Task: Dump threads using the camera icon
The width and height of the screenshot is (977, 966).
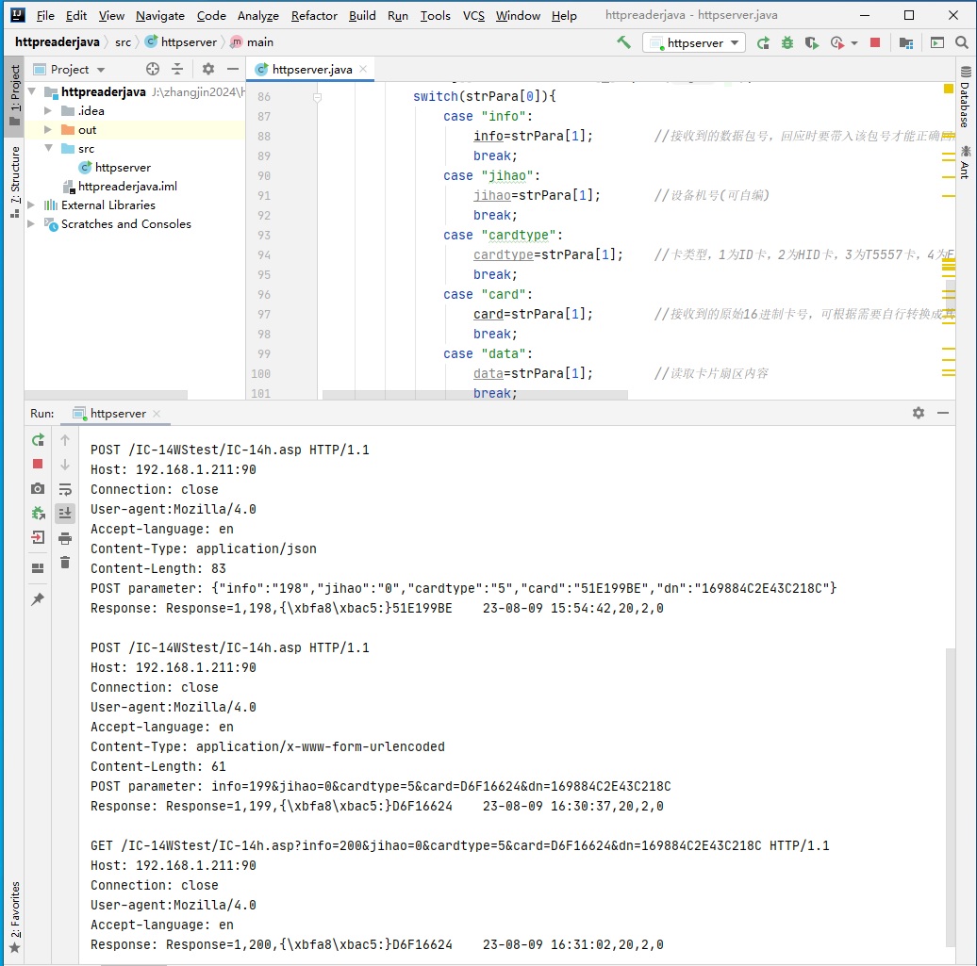Action: click(38, 488)
